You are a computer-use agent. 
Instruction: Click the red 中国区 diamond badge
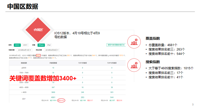tap(38, 30)
